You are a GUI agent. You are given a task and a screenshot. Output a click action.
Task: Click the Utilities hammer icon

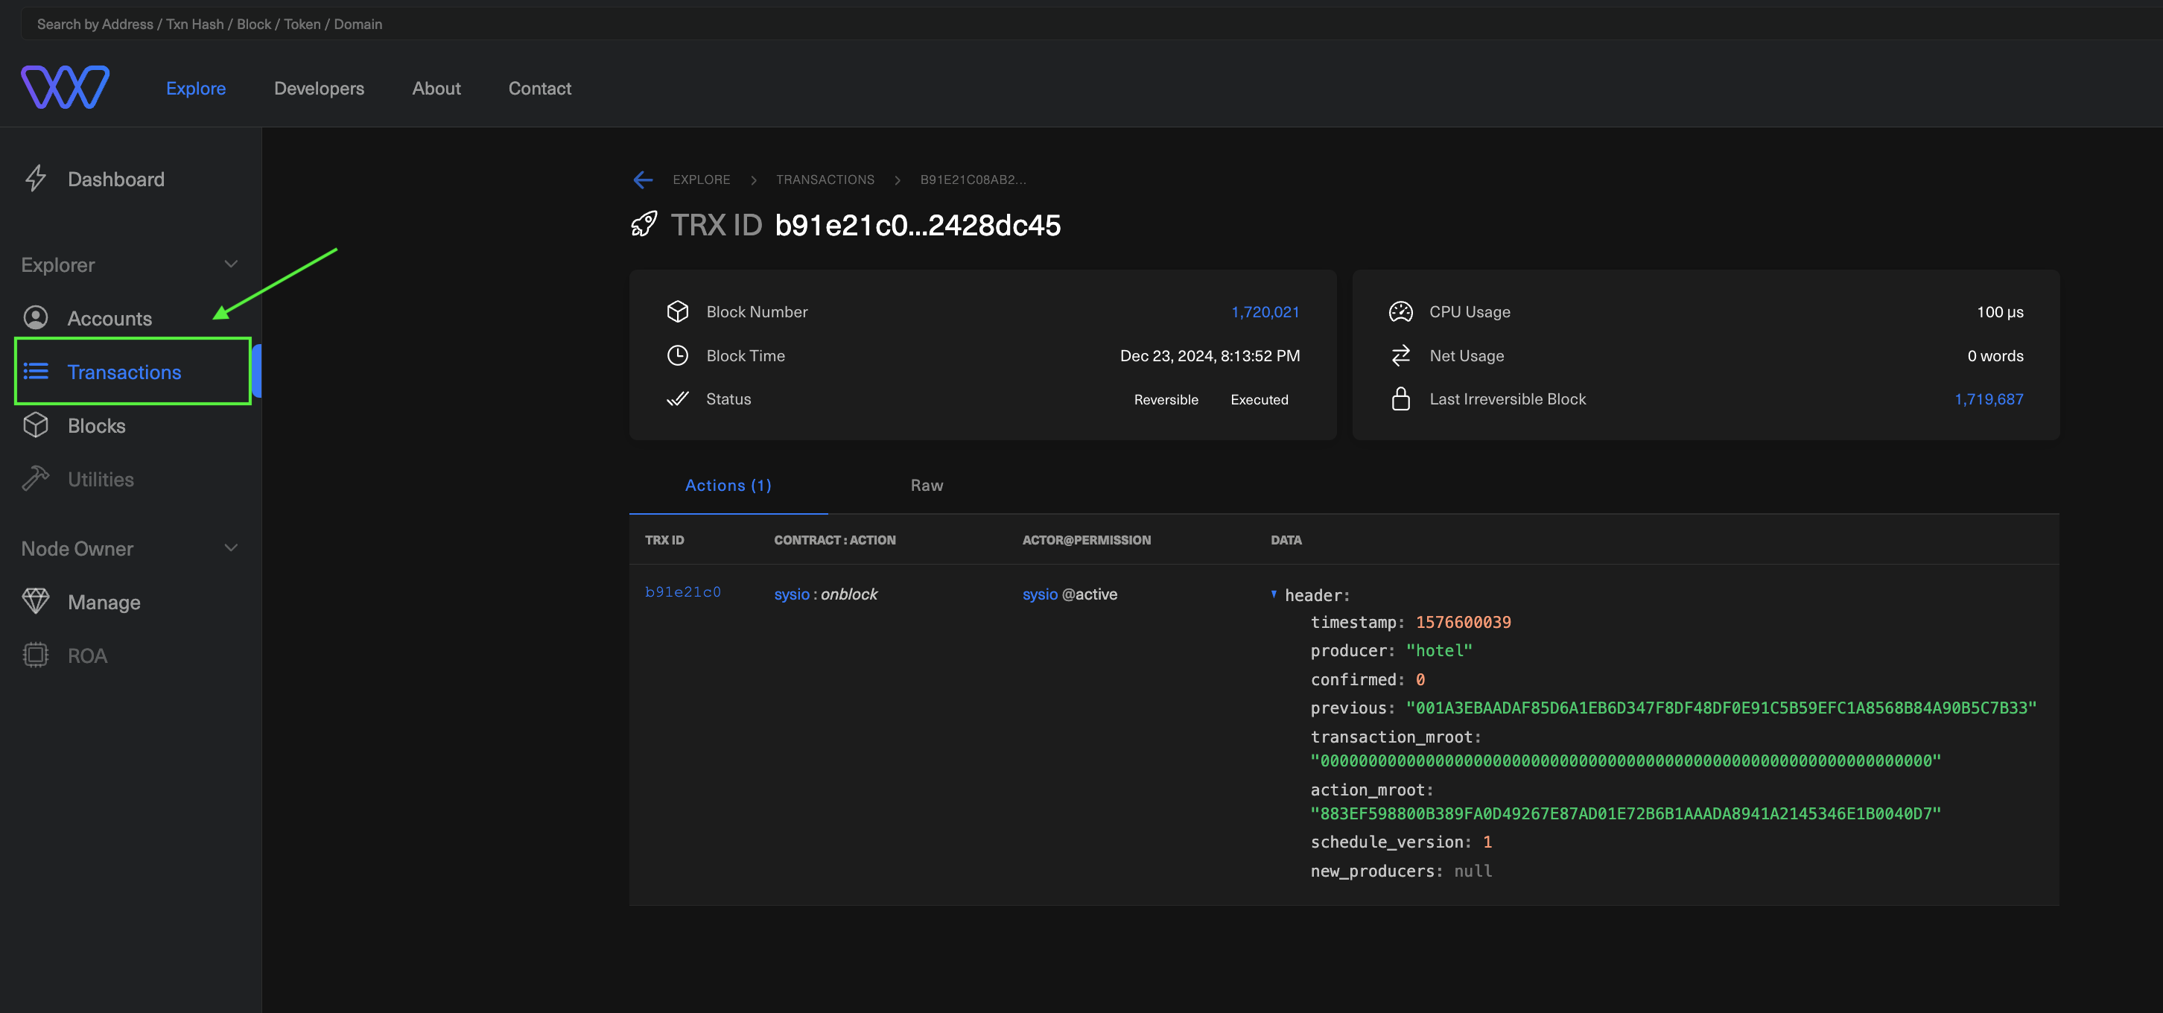click(35, 479)
